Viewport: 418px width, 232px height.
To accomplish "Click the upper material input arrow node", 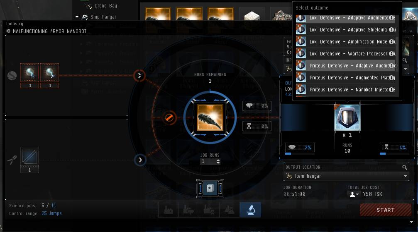I will point(139,76).
